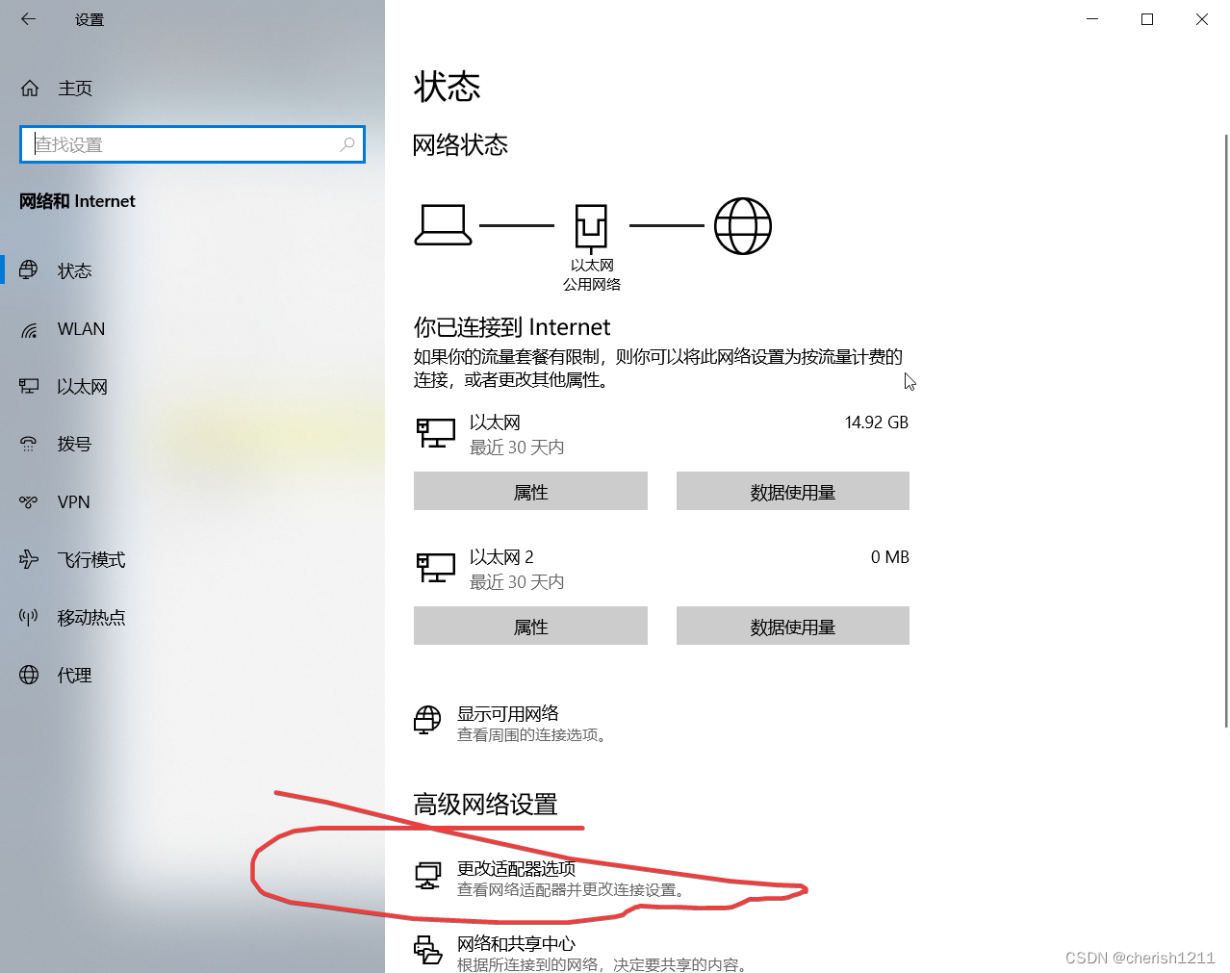Screen dimensions: 1230x973
Task: Click the 网络和 Internet sidebar title
Action: pos(77,201)
